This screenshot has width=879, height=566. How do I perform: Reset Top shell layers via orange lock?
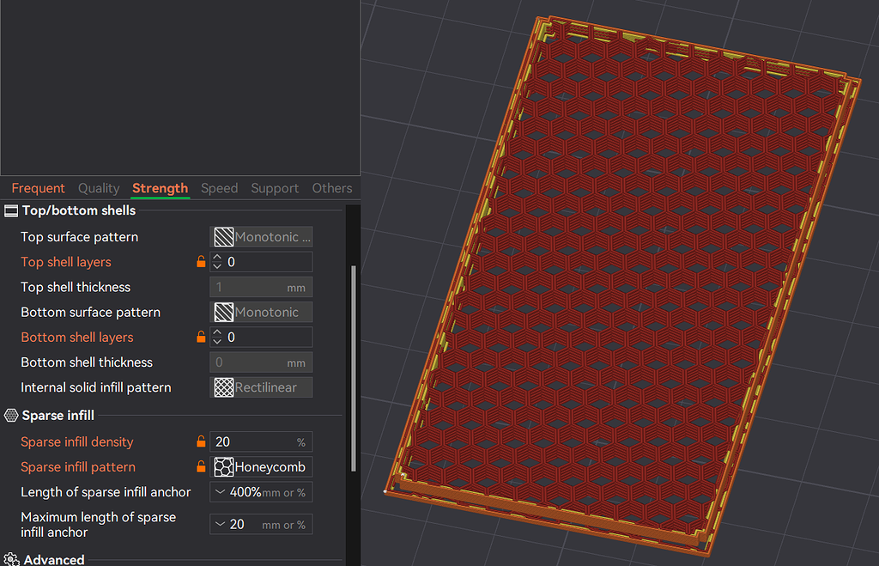tap(201, 261)
